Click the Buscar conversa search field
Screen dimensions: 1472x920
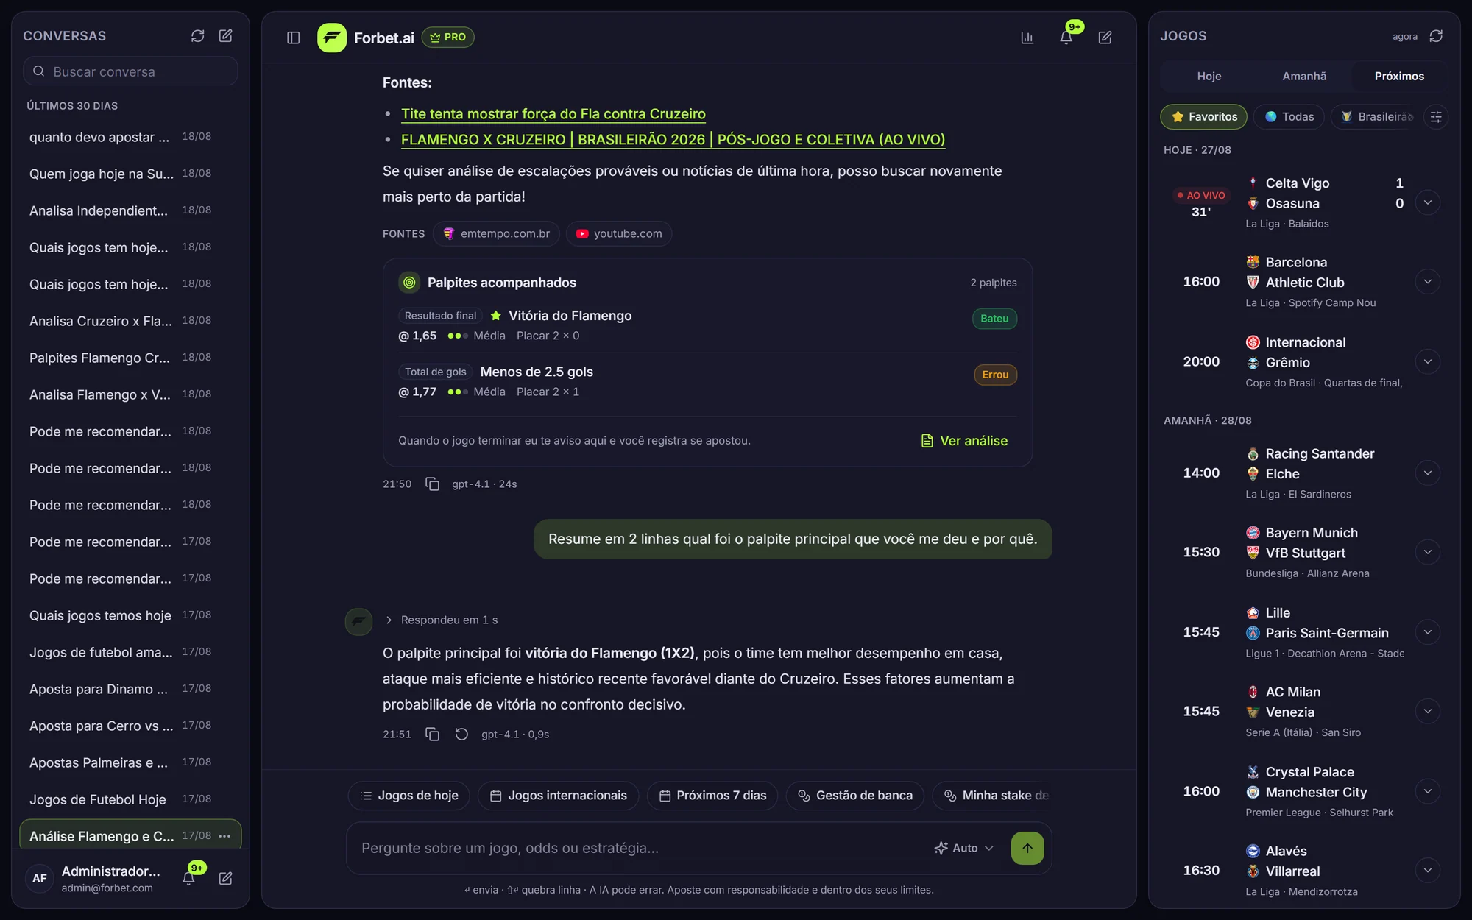tap(131, 71)
